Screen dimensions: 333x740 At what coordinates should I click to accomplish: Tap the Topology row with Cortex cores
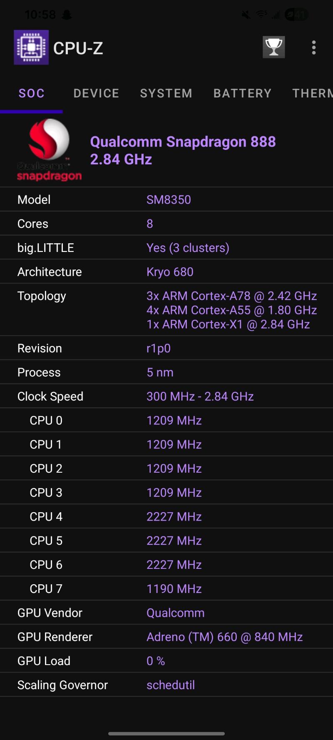click(x=166, y=310)
